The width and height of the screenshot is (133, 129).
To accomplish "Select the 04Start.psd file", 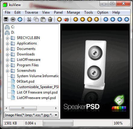I will 26,81.
